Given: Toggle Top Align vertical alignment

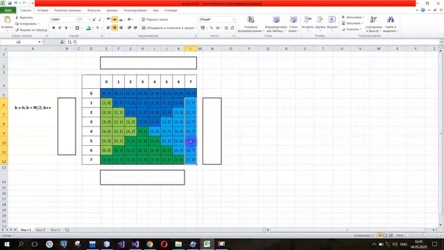Looking at the screenshot, I should click(x=108, y=19).
